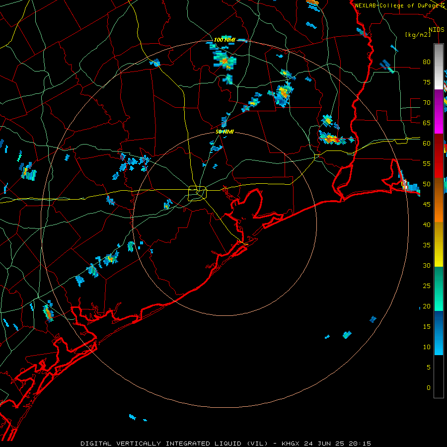Pick the dark red segment of the color bar
Viewport: 447px width, 447px height.
(x=439, y=155)
